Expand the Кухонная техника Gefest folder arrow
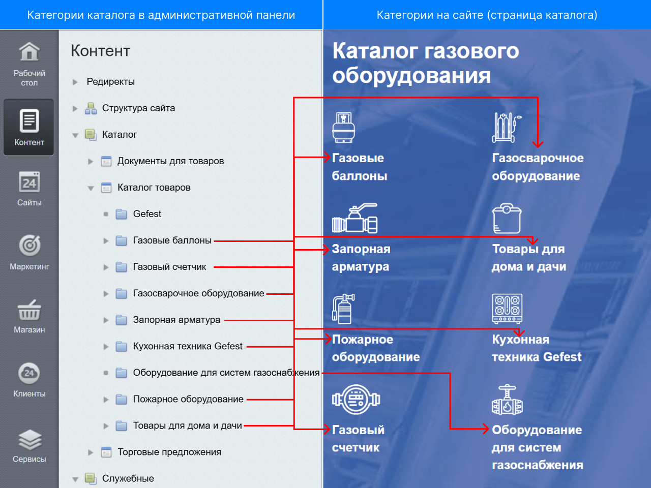Screen dimensions: 651x488 [x=106, y=346]
